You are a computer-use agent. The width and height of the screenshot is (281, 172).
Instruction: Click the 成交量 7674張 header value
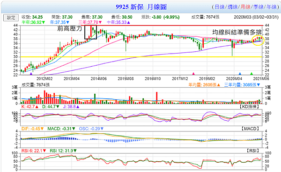[206, 17]
